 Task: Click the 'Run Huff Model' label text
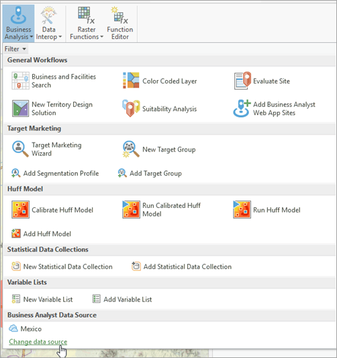[x=277, y=210]
